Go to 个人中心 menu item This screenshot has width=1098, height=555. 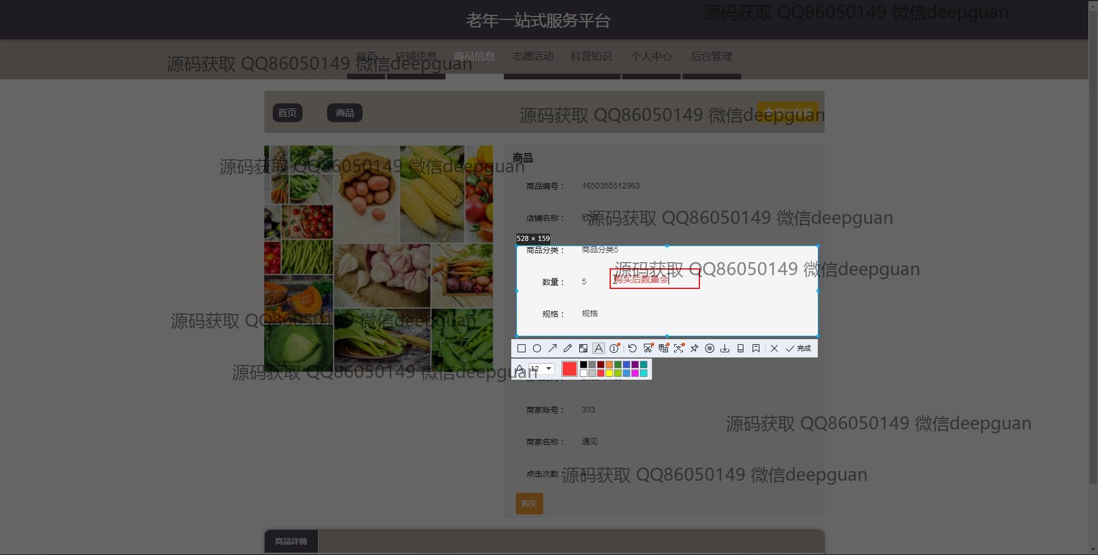[651, 56]
